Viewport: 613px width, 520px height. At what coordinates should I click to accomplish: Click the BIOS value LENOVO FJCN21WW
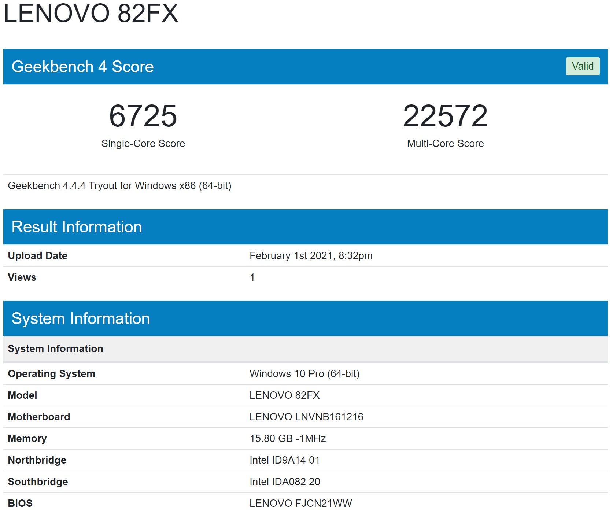tap(300, 503)
